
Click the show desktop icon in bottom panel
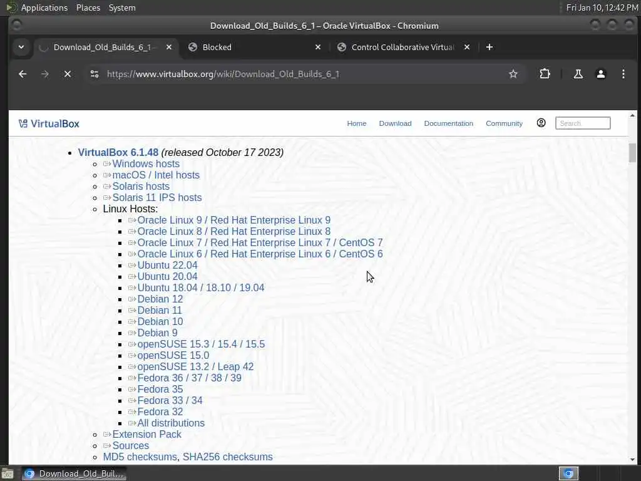click(7, 474)
